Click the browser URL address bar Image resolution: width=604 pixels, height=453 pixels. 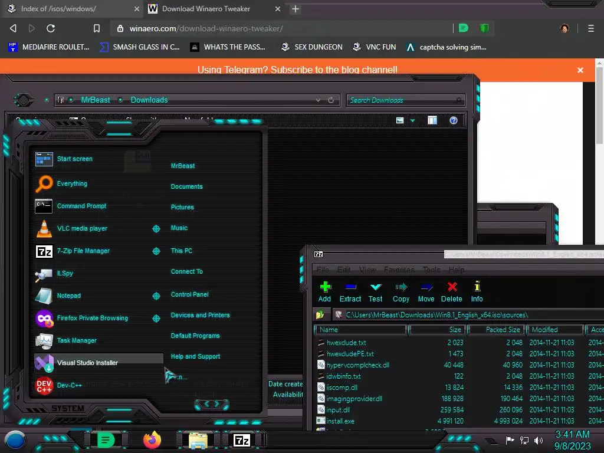[281, 28]
